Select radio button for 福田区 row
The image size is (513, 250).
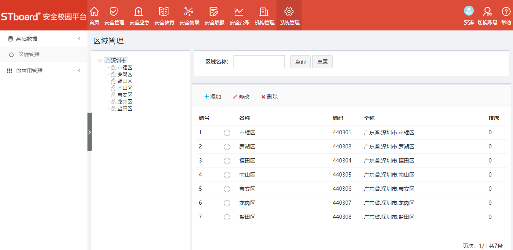coord(227,161)
